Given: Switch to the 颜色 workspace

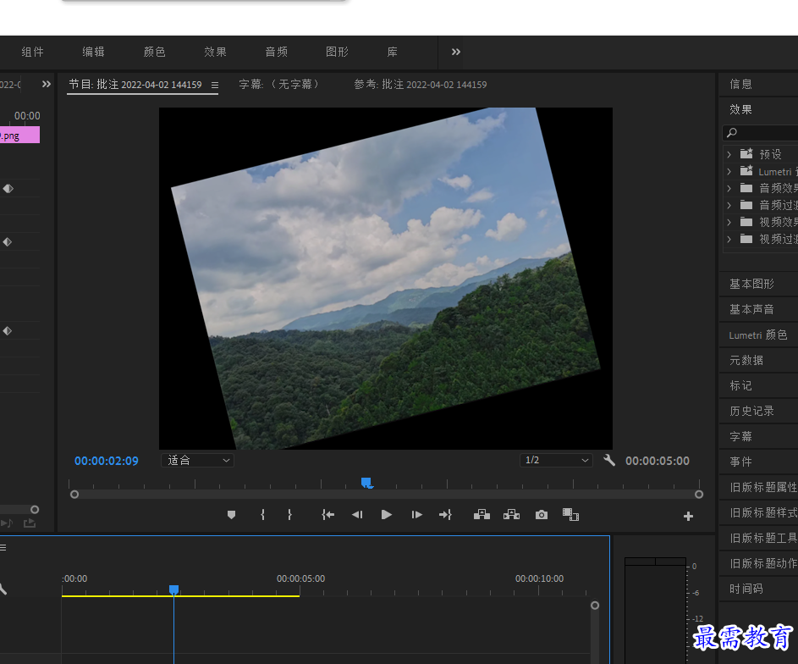Looking at the screenshot, I should [155, 52].
